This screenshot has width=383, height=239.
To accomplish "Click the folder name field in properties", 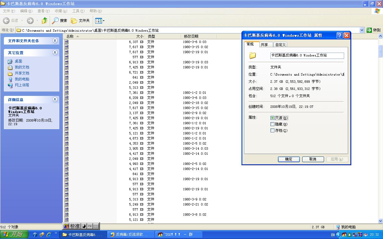I will pos(307,56).
